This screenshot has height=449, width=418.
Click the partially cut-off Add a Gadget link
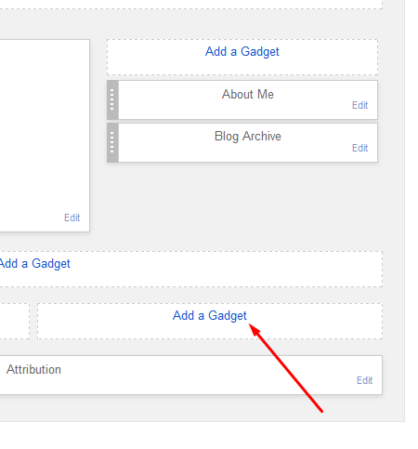pos(34,264)
